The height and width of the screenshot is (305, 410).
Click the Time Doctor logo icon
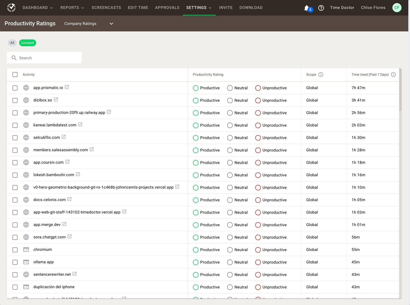tap(11, 8)
